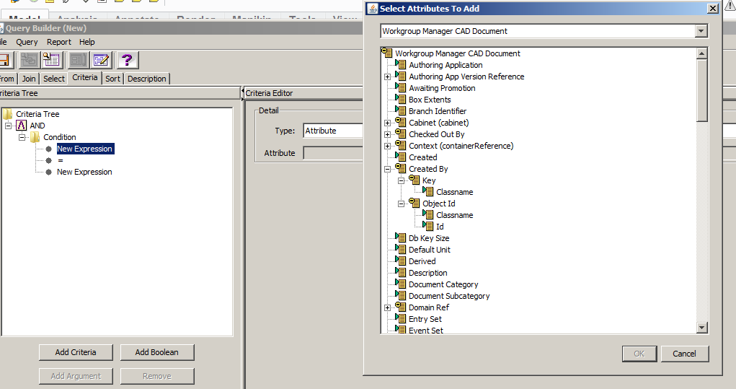This screenshot has height=389, width=736.
Task: Click the Document Subcategory attribute icon
Action: point(400,295)
